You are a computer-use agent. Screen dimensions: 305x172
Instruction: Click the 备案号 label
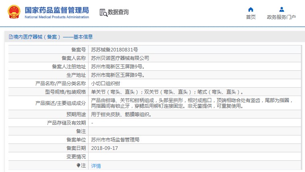(78, 50)
